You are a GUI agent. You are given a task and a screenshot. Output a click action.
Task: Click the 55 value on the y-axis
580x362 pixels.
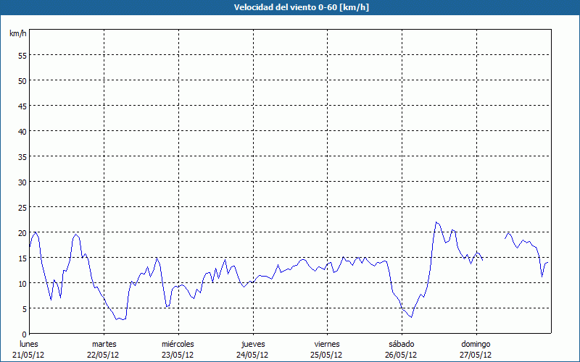pyautogui.click(x=22, y=55)
